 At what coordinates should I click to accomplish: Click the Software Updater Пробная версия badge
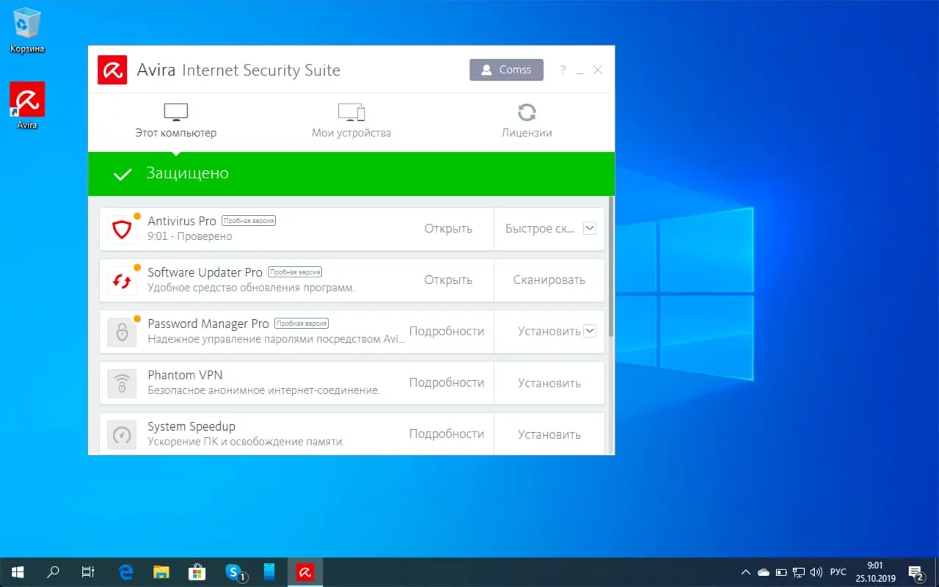point(295,272)
